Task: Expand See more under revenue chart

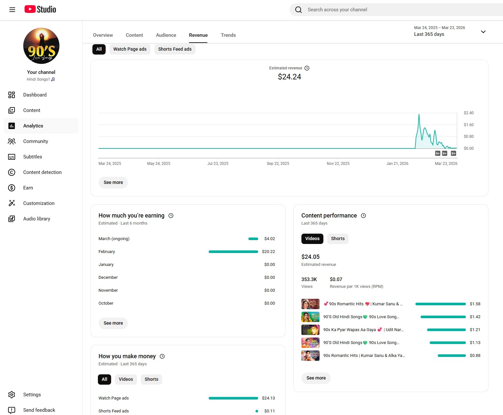Action: [113, 182]
